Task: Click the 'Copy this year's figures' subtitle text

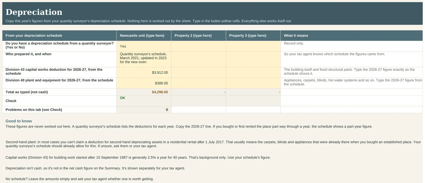Action: (148, 21)
